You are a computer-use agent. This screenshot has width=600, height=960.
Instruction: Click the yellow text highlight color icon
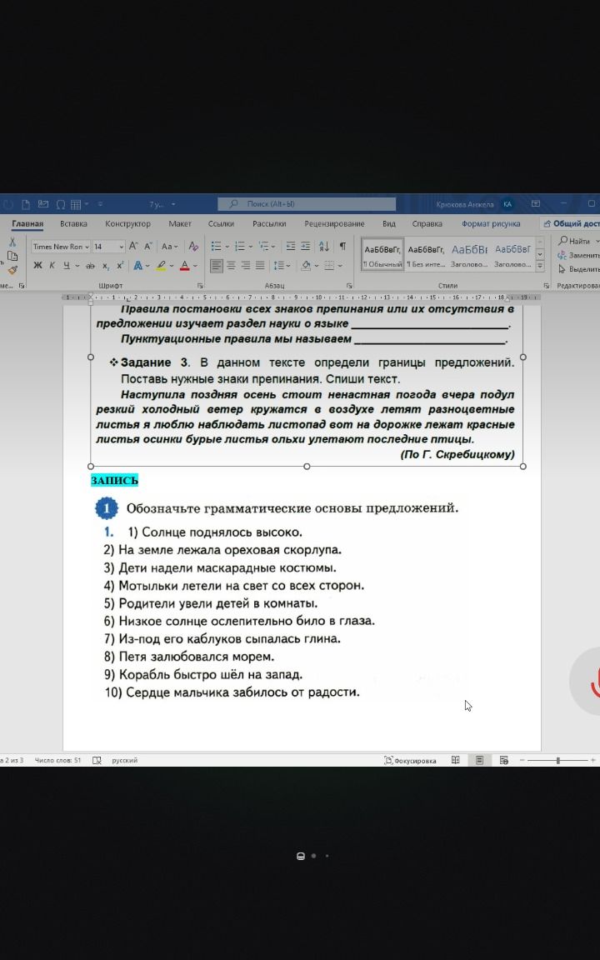tap(160, 265)
